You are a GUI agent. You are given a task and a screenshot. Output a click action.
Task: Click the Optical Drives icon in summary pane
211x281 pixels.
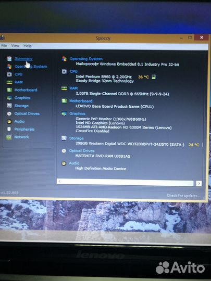coord(64,151)
